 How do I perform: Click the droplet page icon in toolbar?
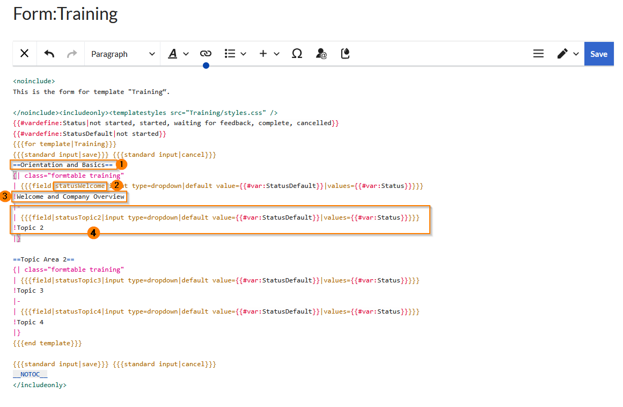(x=346, y=54)
